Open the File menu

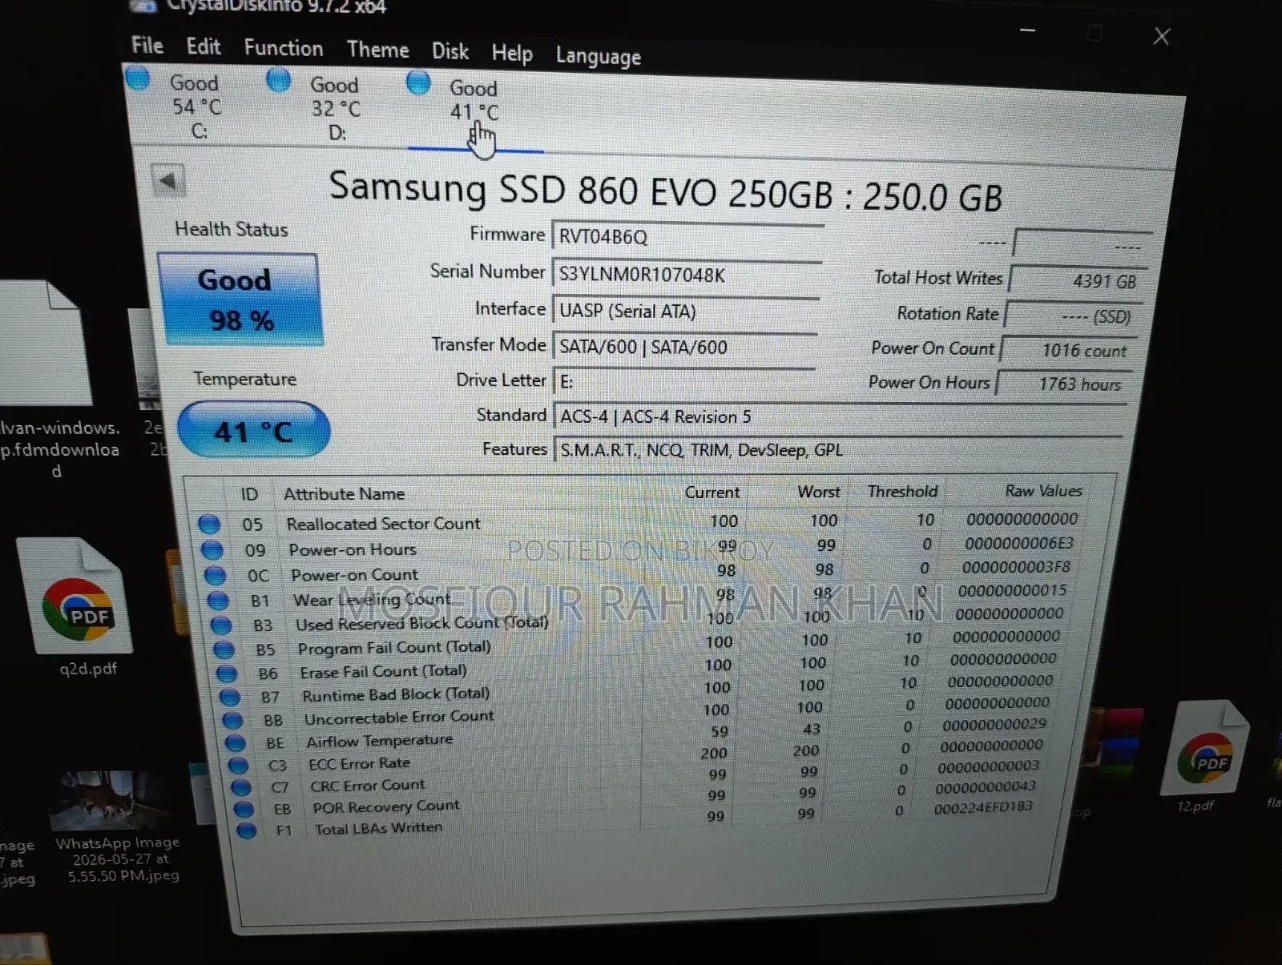(x=147, y=45)
